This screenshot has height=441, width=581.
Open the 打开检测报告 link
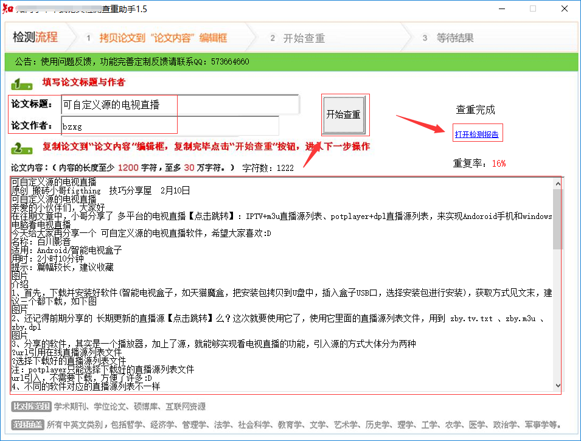click(x=478, y=132)
